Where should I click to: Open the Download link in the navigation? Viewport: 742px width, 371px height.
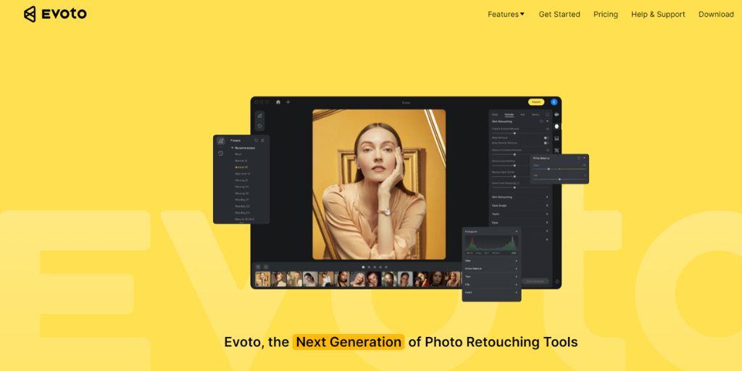point(716,14)
